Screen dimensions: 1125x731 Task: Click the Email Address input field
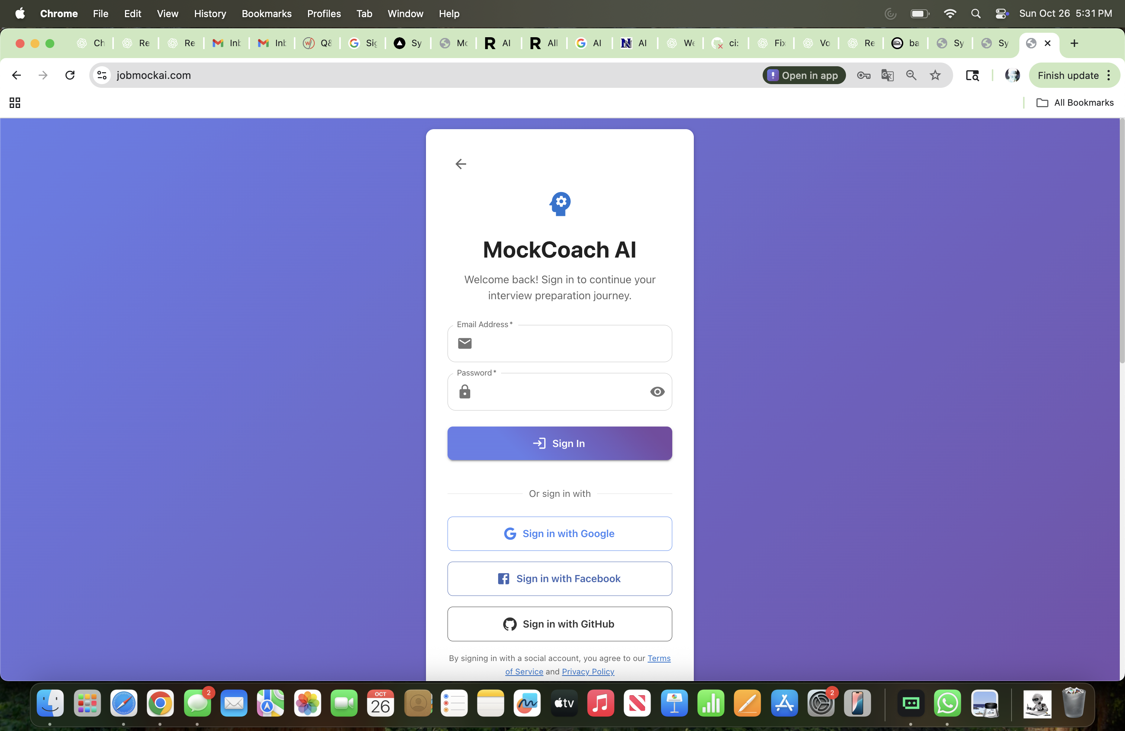coord(567,343)
